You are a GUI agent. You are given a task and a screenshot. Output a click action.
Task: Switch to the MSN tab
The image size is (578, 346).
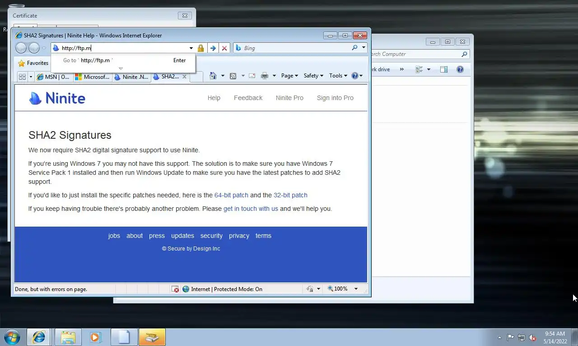pyautogui.click(x=53, y=77)
